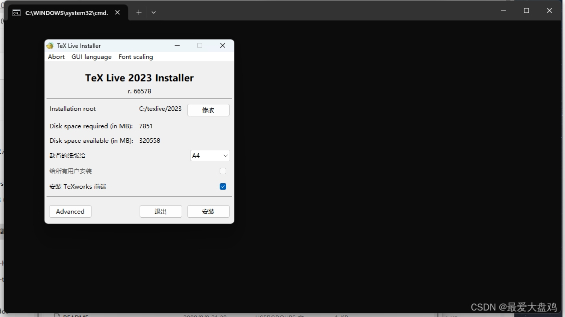Click the C:/texlive/2023 path text
Screen dimensions: 565x317
160,108
